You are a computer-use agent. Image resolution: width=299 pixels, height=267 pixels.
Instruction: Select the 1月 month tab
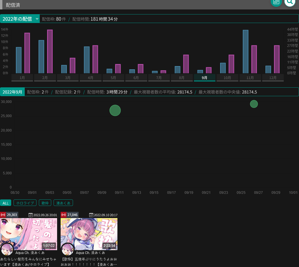[x=22, y=78]
